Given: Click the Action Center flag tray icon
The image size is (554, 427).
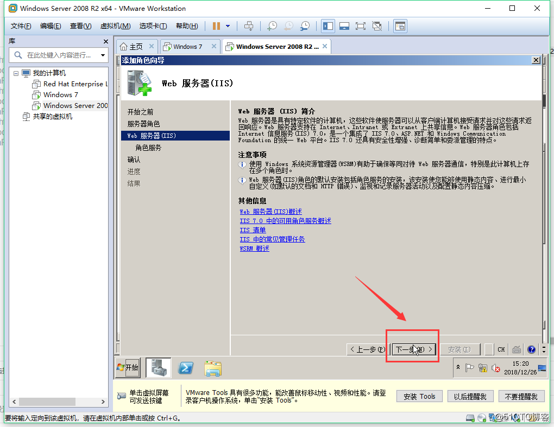Looking at the screenshot, I should tap(469, 368).
